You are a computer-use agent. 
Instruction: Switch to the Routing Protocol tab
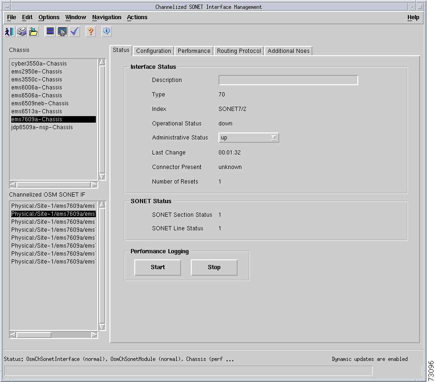(x=239, y=51)
